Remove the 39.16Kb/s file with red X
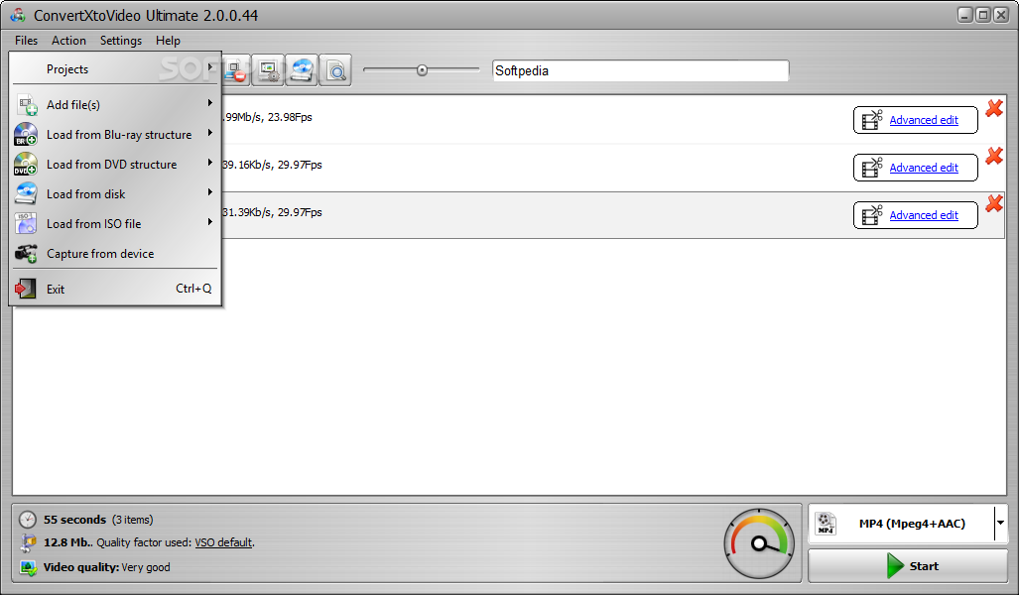Screen dimensions: 1019x595 pyautogui.click(x=994, y=156)
